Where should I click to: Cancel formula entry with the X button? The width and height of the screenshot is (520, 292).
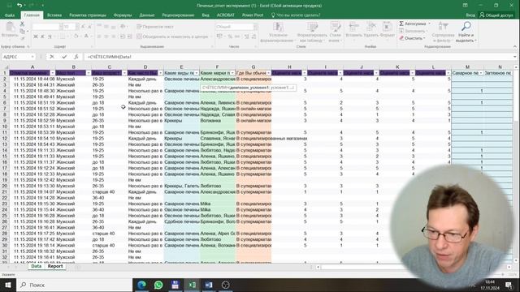coord(52,57)
